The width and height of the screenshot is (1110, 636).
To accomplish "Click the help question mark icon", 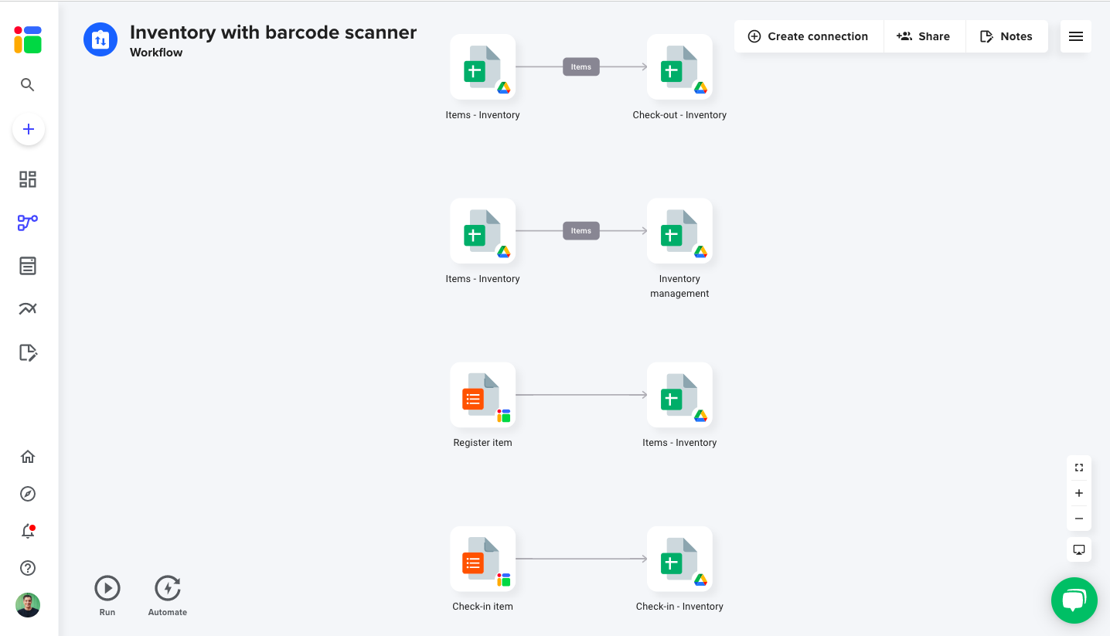I will (x=28, y=568).
